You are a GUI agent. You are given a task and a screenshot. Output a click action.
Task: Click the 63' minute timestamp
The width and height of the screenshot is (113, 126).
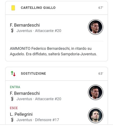101,73
